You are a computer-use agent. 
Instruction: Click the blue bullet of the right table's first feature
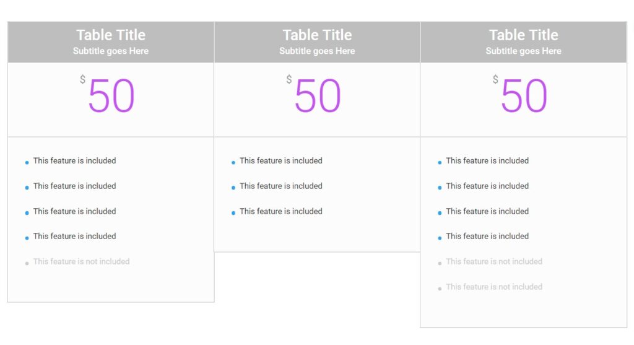pyautogui.click(x=440, y=162)
